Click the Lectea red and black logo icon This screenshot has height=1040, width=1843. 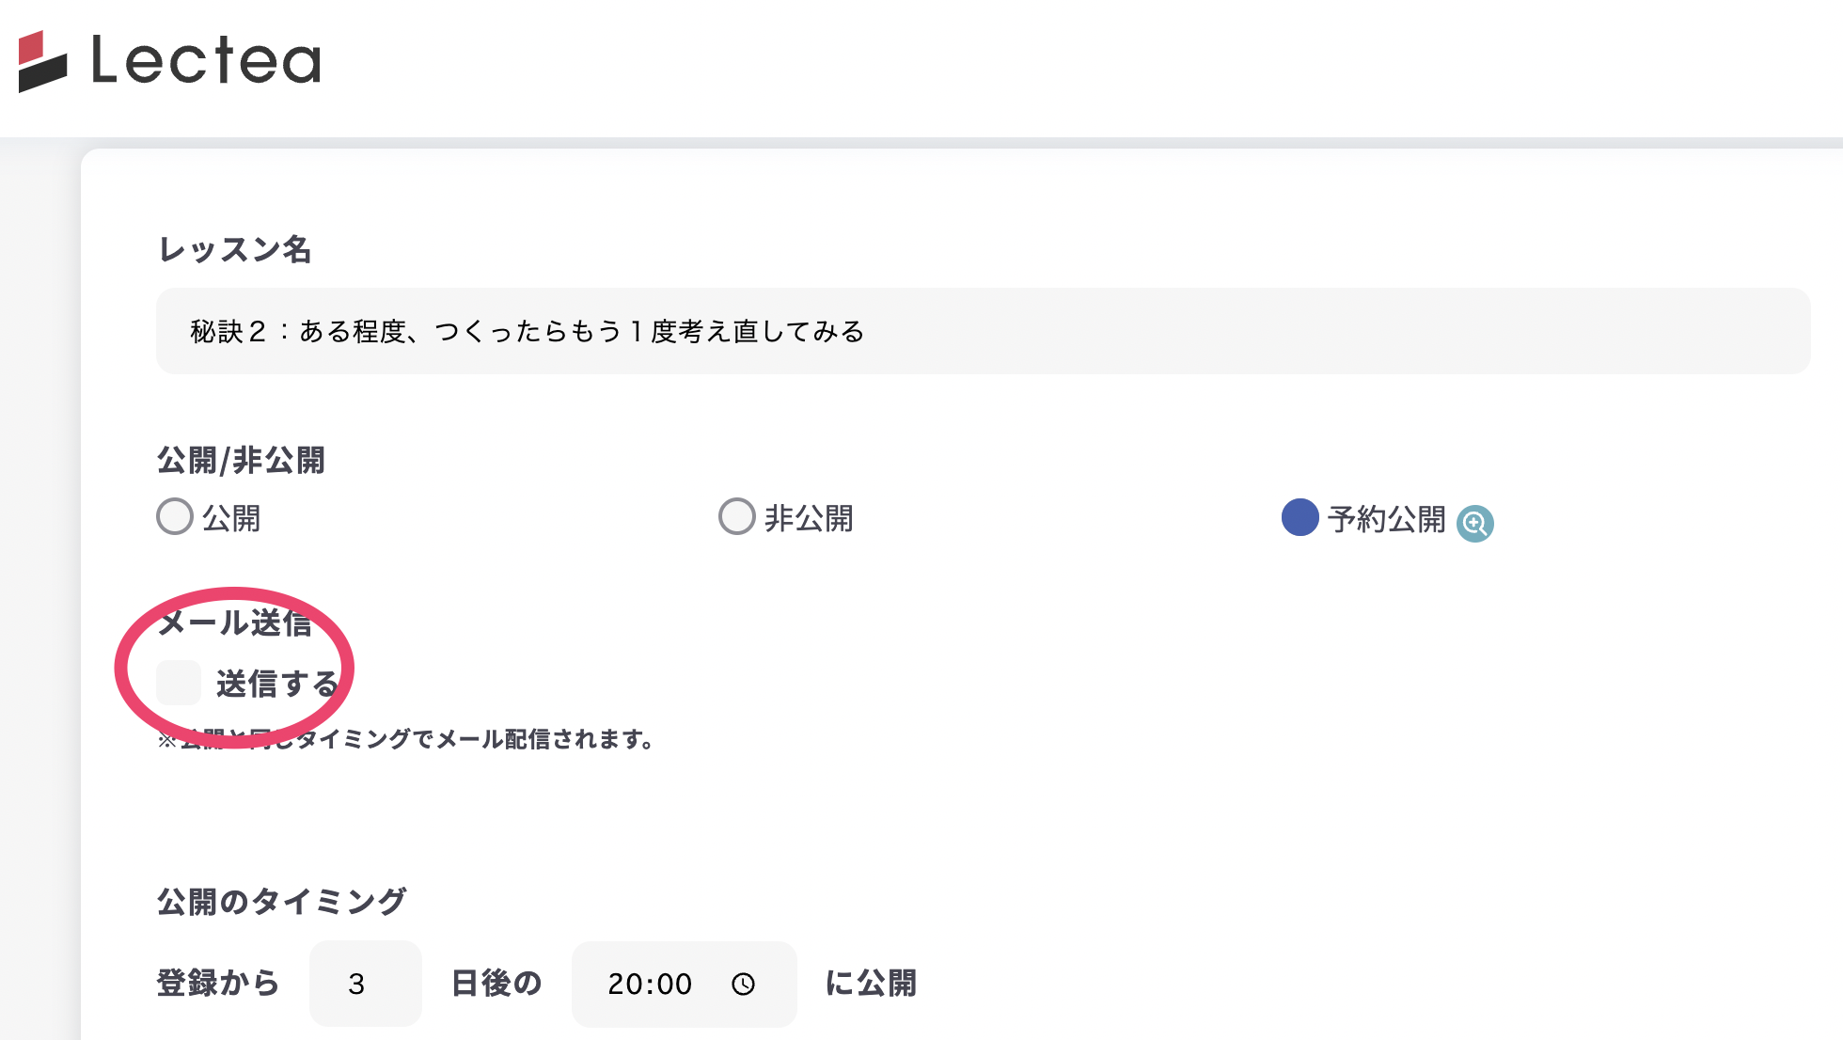pos(42,62)
